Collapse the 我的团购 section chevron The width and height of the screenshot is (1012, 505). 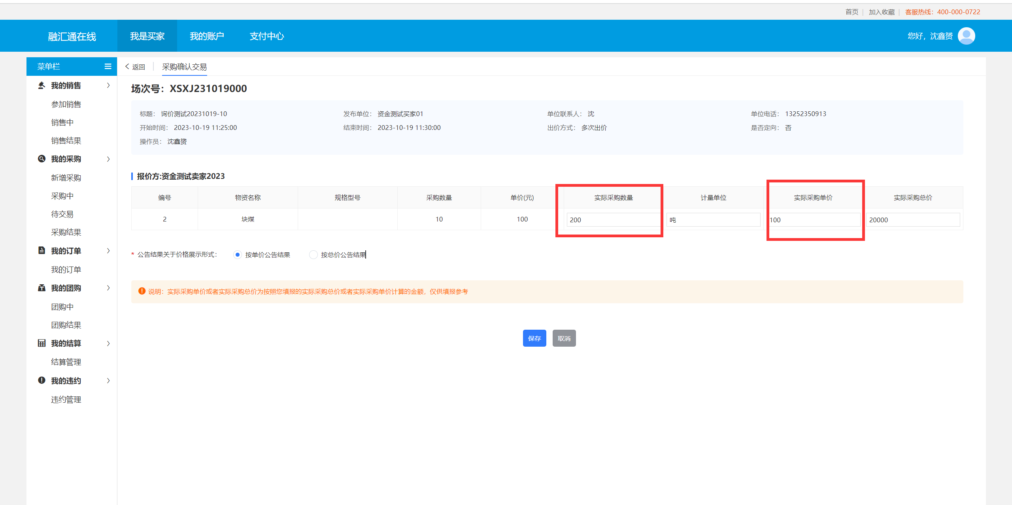click(x=108, y=288)
